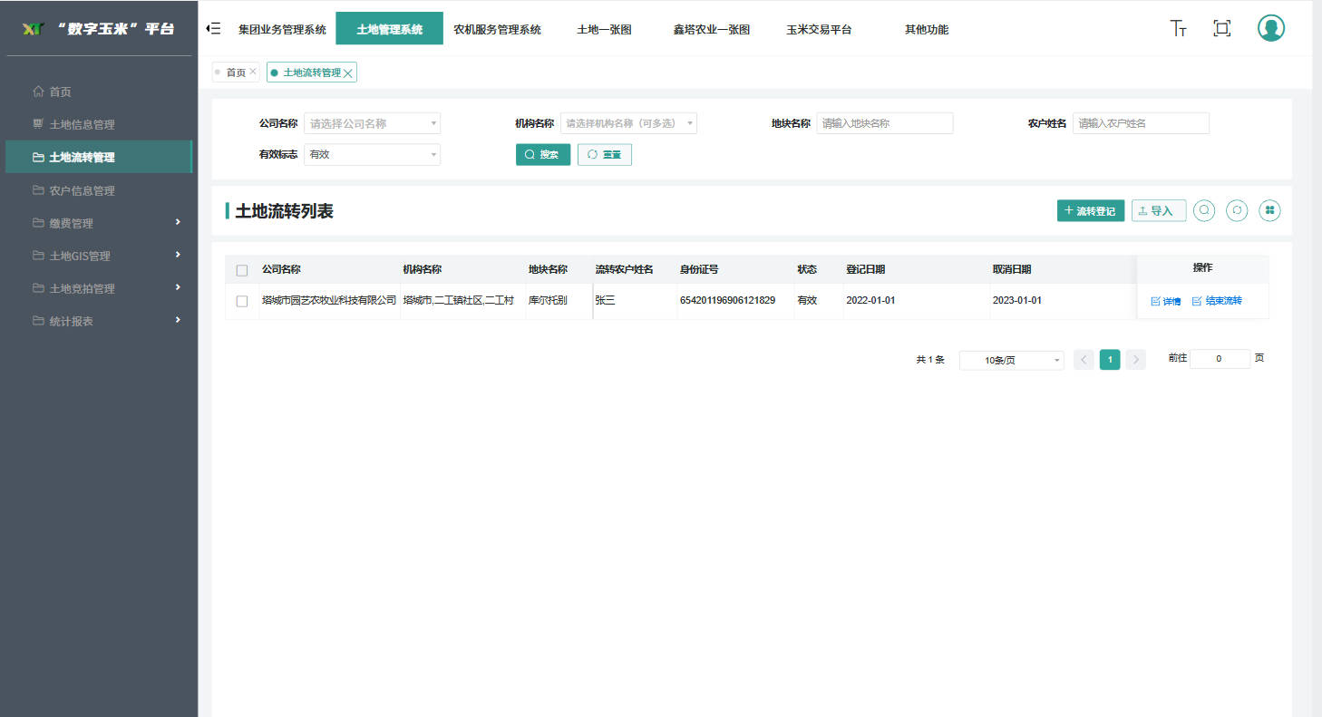Open the 玉米交易平台 tab
Image resolution: width=1322 pixels, height=717 pixels.
[x=819, y=29]
